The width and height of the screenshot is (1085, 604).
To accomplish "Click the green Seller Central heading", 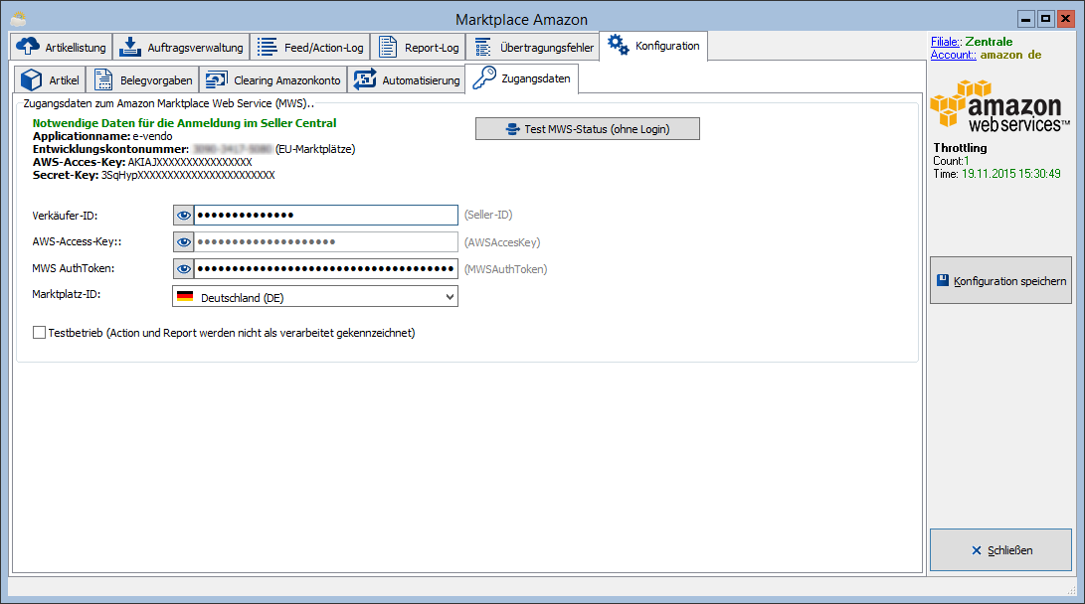I will tap(184, 123).
